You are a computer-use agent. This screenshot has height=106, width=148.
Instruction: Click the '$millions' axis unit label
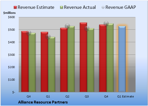pyautogui.click(x=9, y=13)
